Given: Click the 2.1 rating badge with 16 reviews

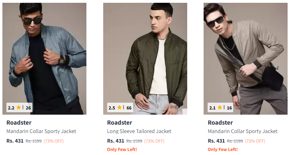Looking at the screenshot, I should click(220, 107).
